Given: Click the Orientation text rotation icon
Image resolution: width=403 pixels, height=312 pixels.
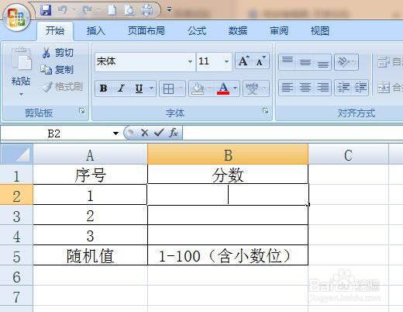Looking at the screenshot, I should pos(346,62).
